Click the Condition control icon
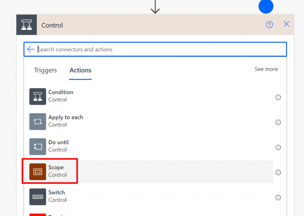This screenshot has height=216, width=304. tap(38, 96)
